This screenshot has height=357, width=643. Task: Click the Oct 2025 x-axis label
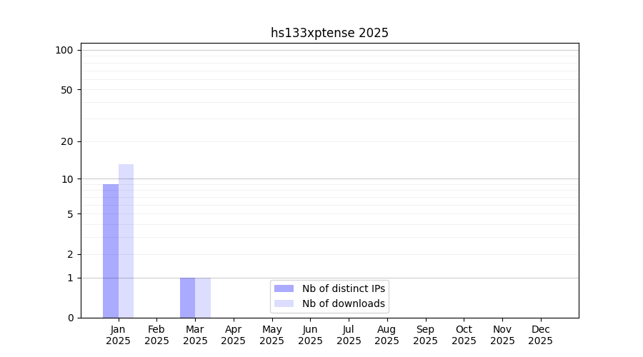[x=464, y=335]
